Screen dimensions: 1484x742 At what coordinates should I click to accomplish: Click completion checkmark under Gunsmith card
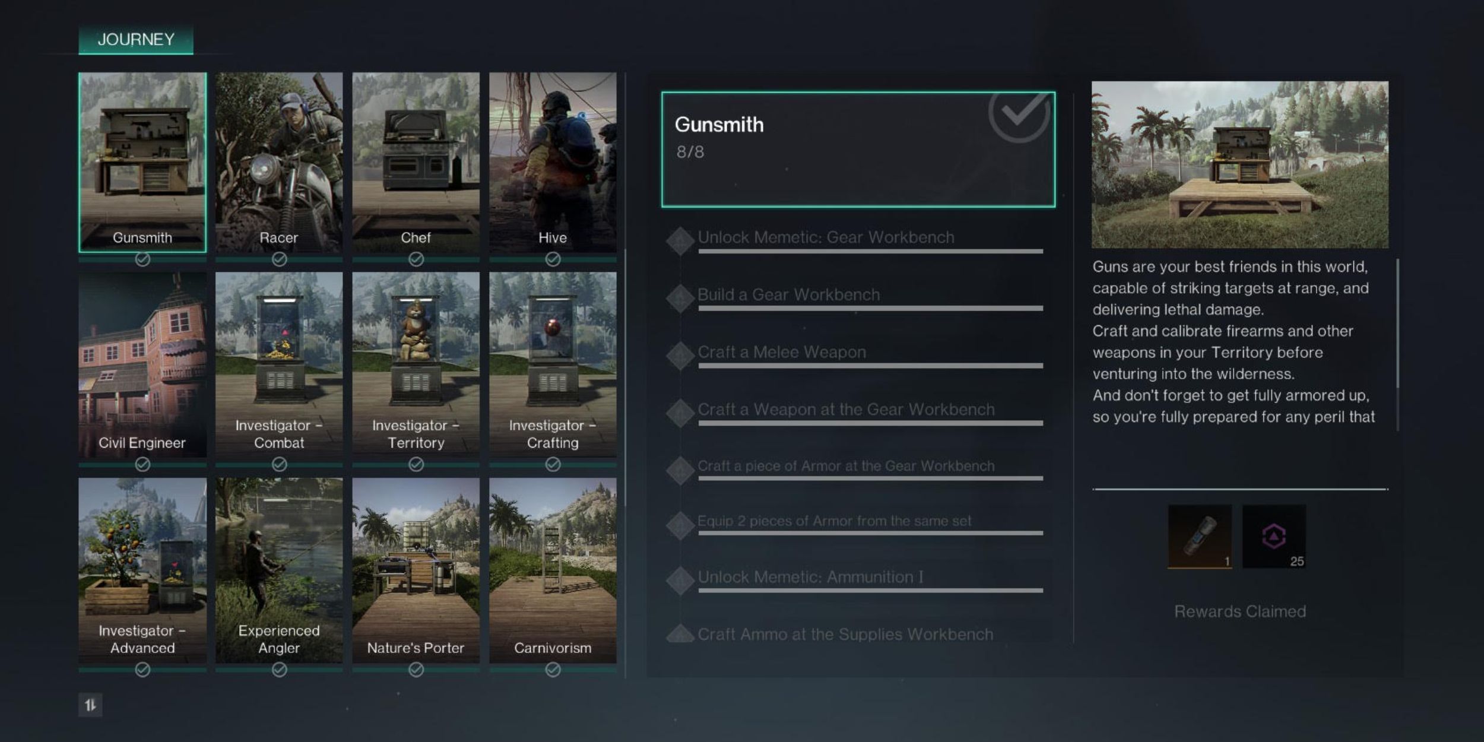tap(142, 259)
